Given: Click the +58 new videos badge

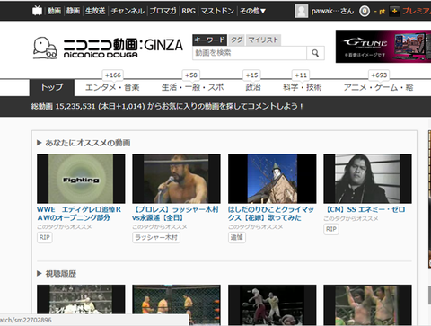Looking at the screenshot, I should point(191,75).
